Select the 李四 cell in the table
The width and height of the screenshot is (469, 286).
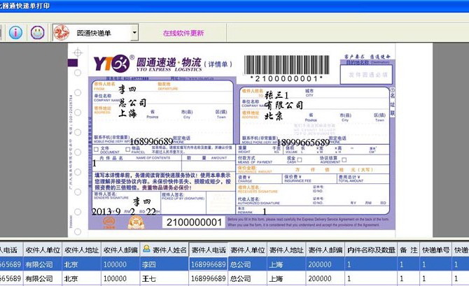(x=164, y=264)
